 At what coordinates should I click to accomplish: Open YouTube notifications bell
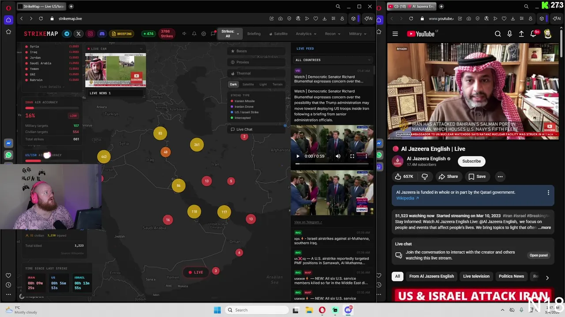pyautogui.click(x=534, y=34)
